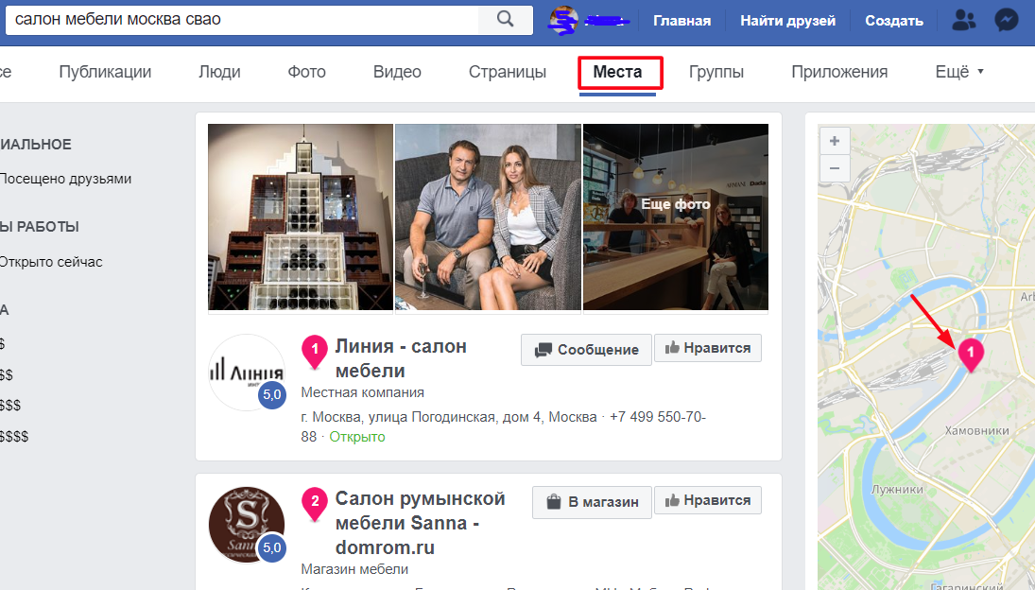Select the $$ price filter

pyautogui.click(x=6, y=374)
